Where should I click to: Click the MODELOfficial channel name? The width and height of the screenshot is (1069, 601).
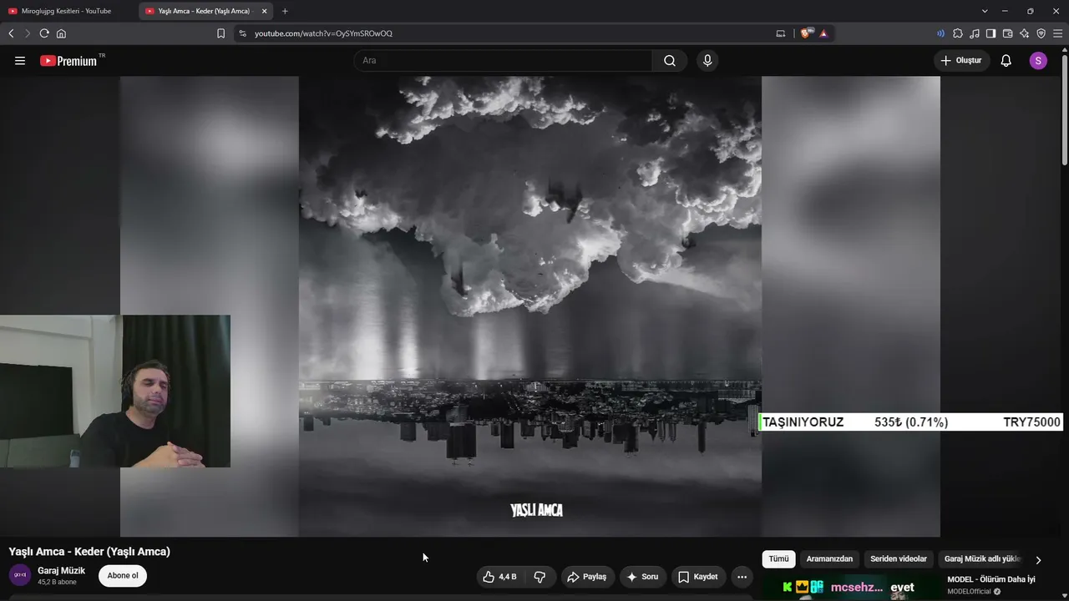969,592
